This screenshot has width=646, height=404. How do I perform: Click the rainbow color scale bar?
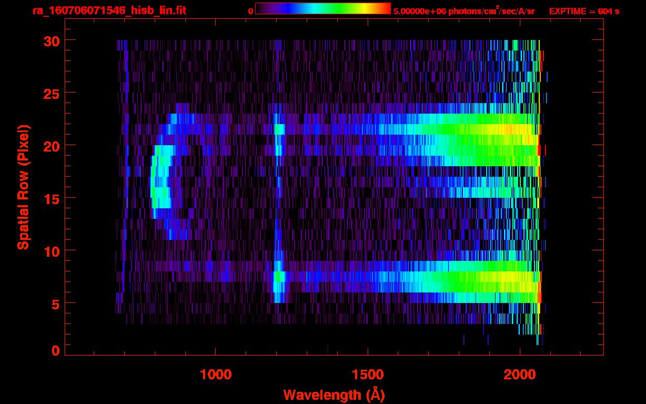323,9
